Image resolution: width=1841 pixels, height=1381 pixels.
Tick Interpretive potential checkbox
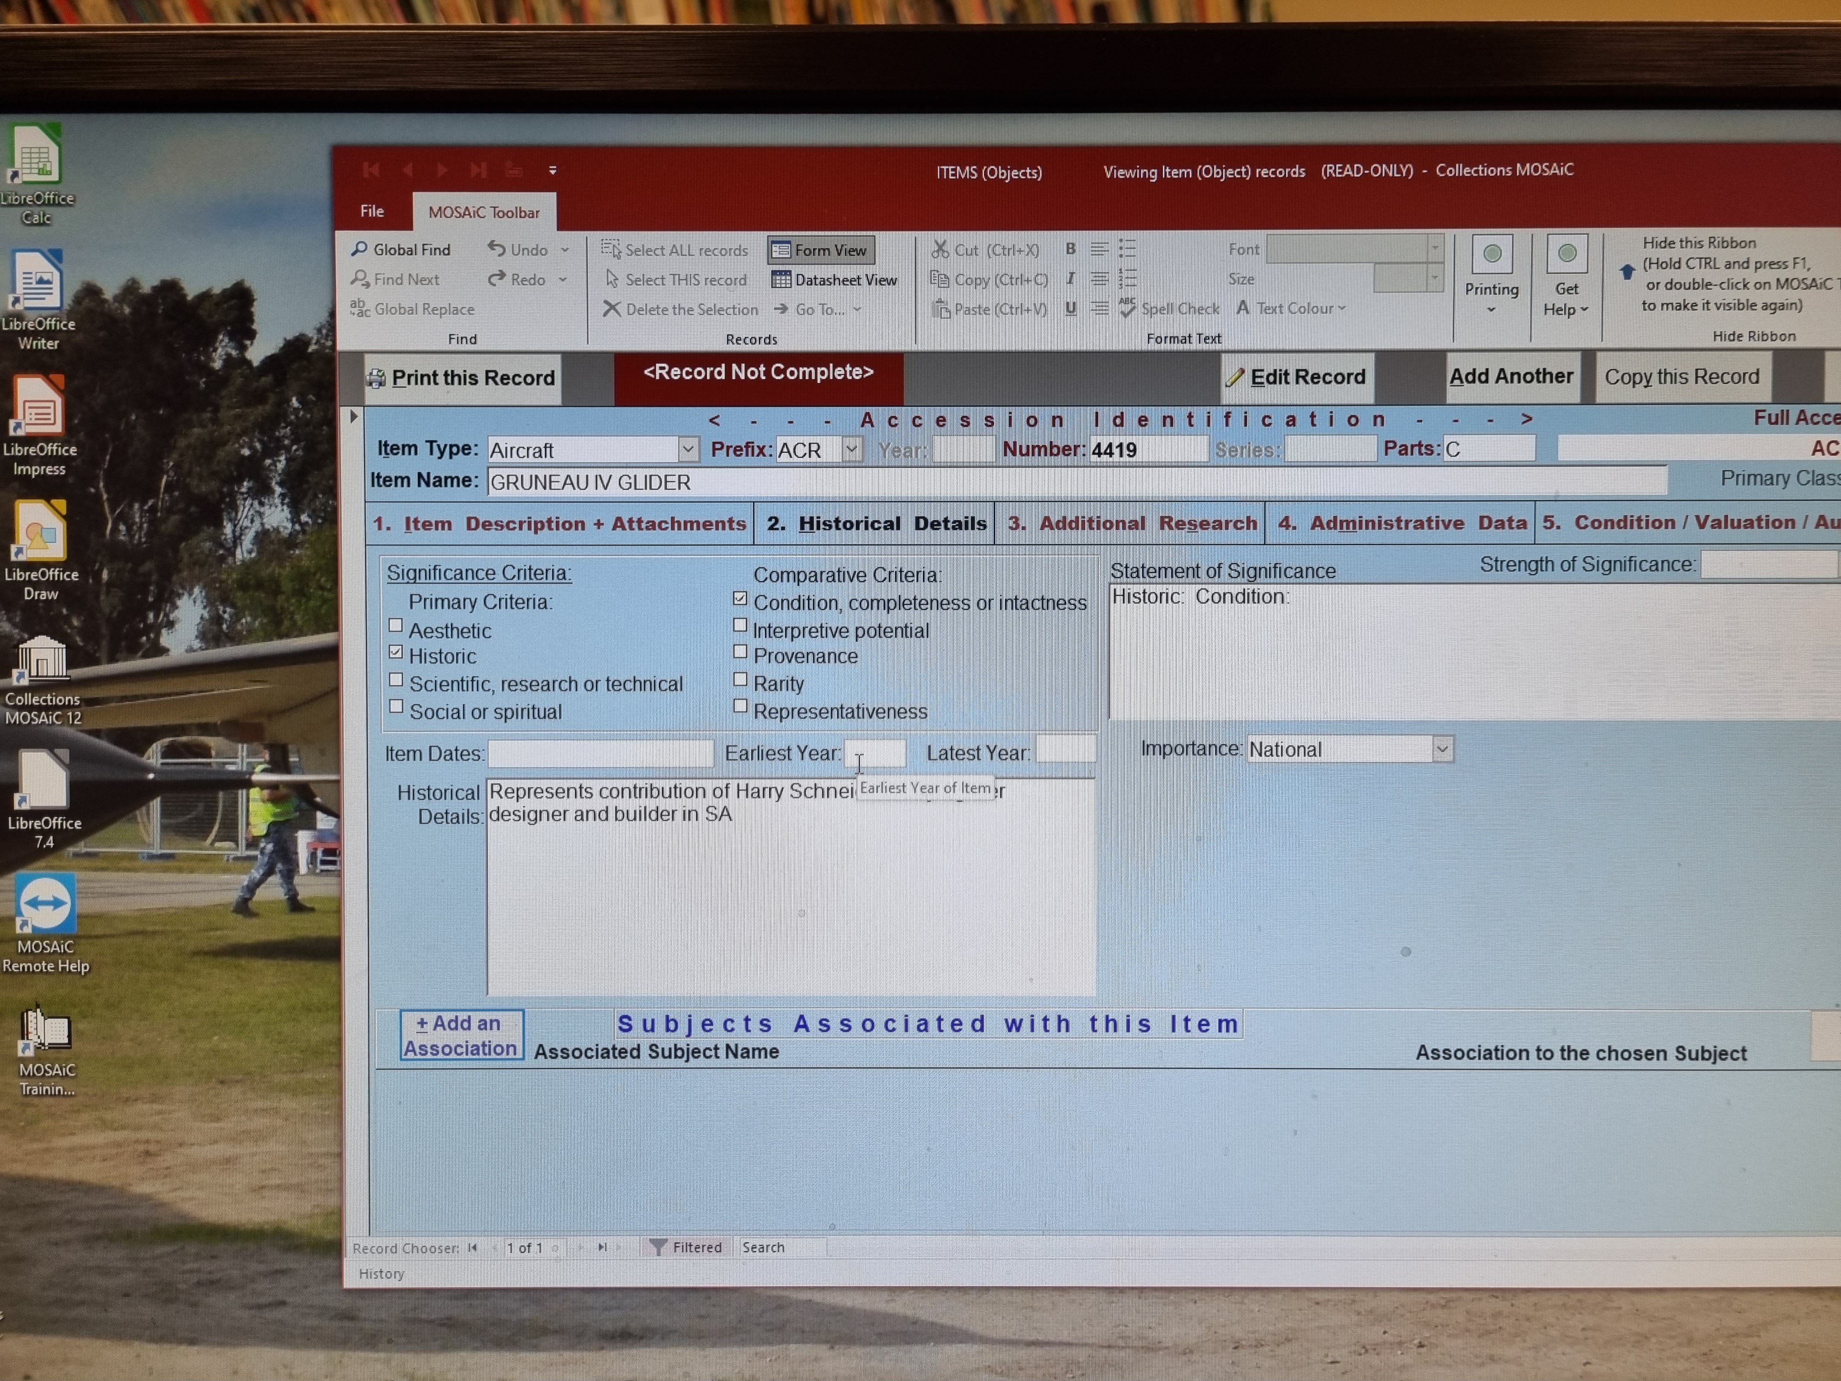click(740, 625)
